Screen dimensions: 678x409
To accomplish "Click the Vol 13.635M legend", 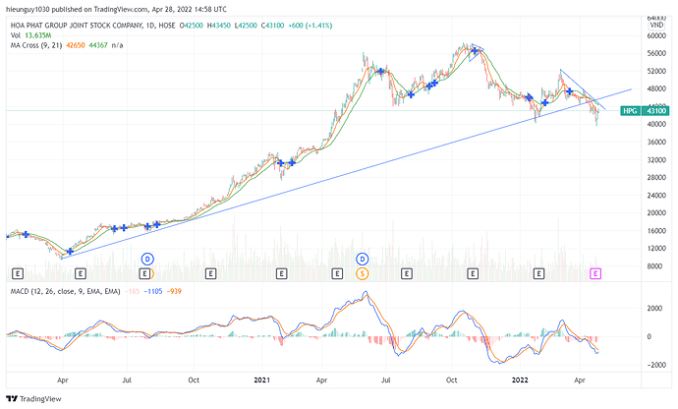I will click(x=31, y=35).
